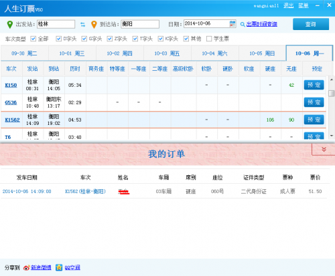The image size is (335, 276).
Task: Click the magnifier icon beside ticket time query
Action: coord(243,24)
